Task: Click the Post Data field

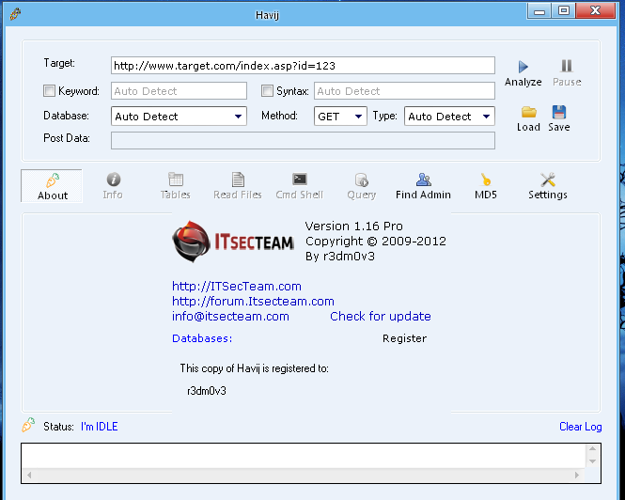Action: point(303,140)
